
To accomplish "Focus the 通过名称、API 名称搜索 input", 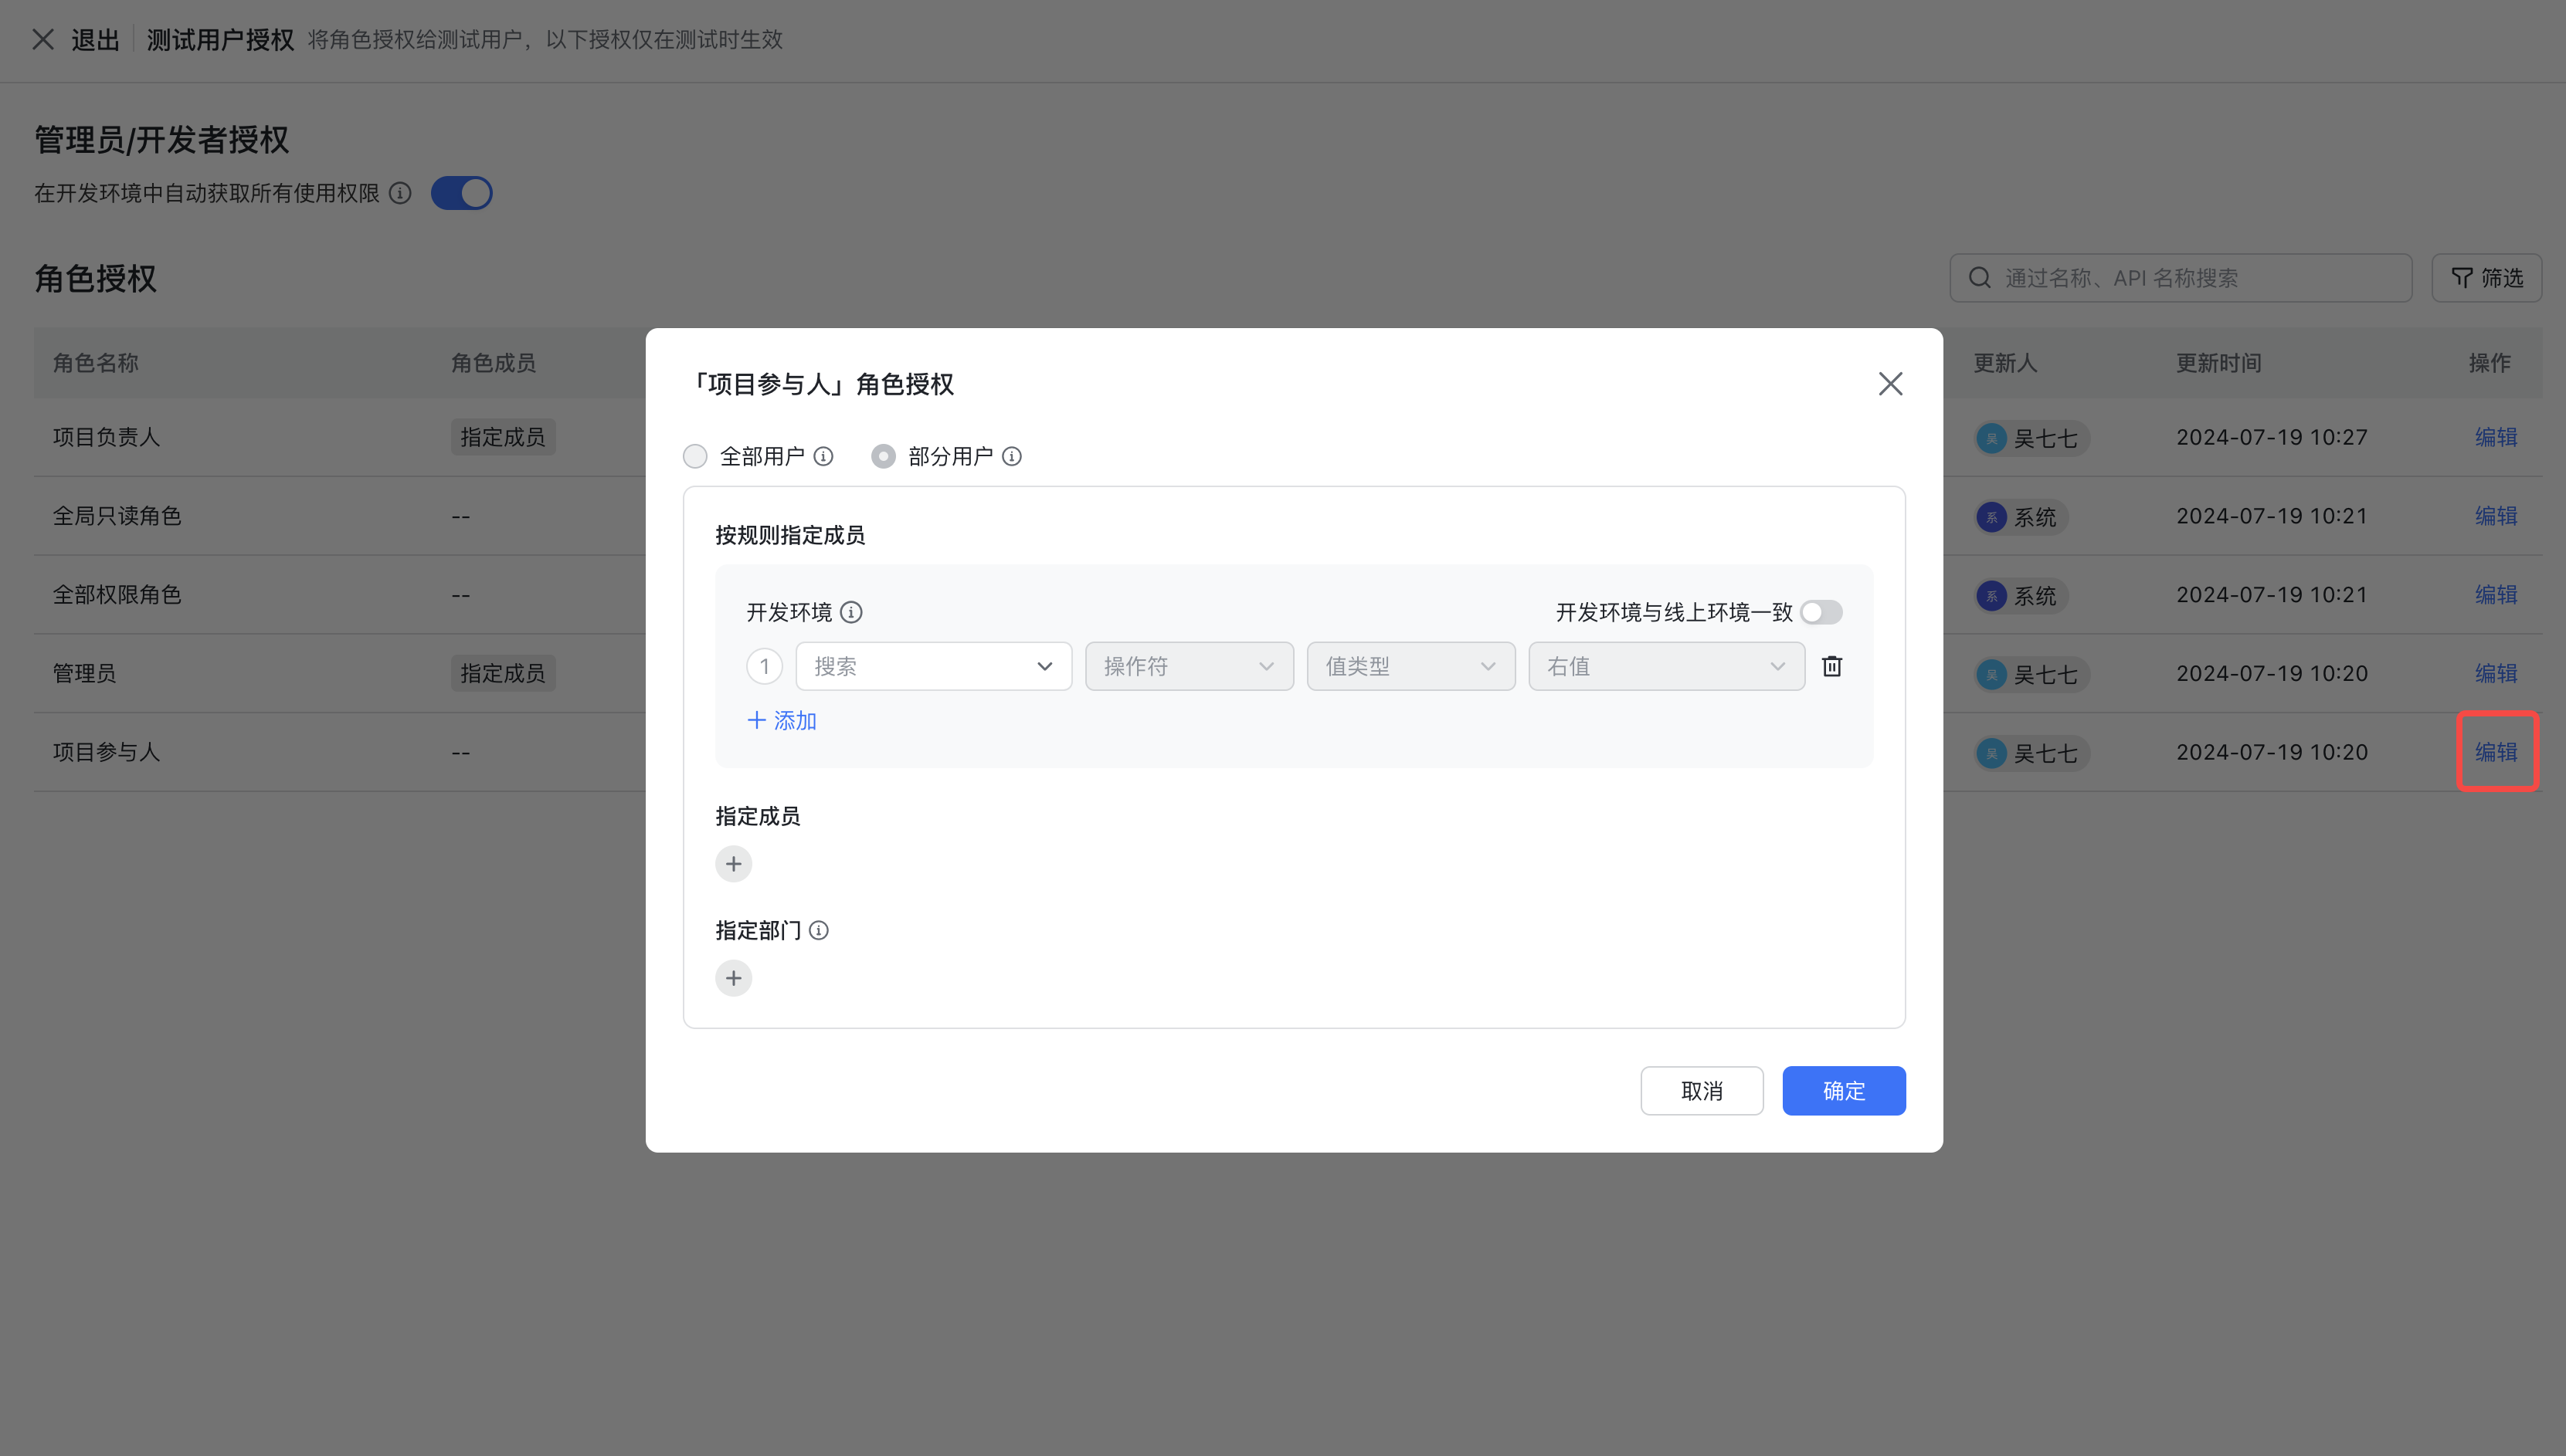I will tap(2181, 278).
